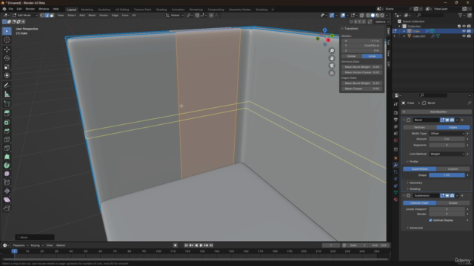Open Modifier properties wrench tab
474x266 pixels.
395,165
